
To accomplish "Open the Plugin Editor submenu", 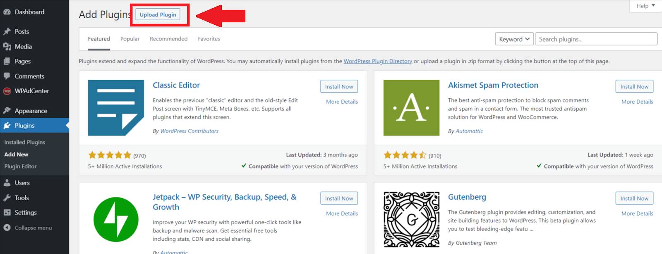I will [x=20, y=166].
